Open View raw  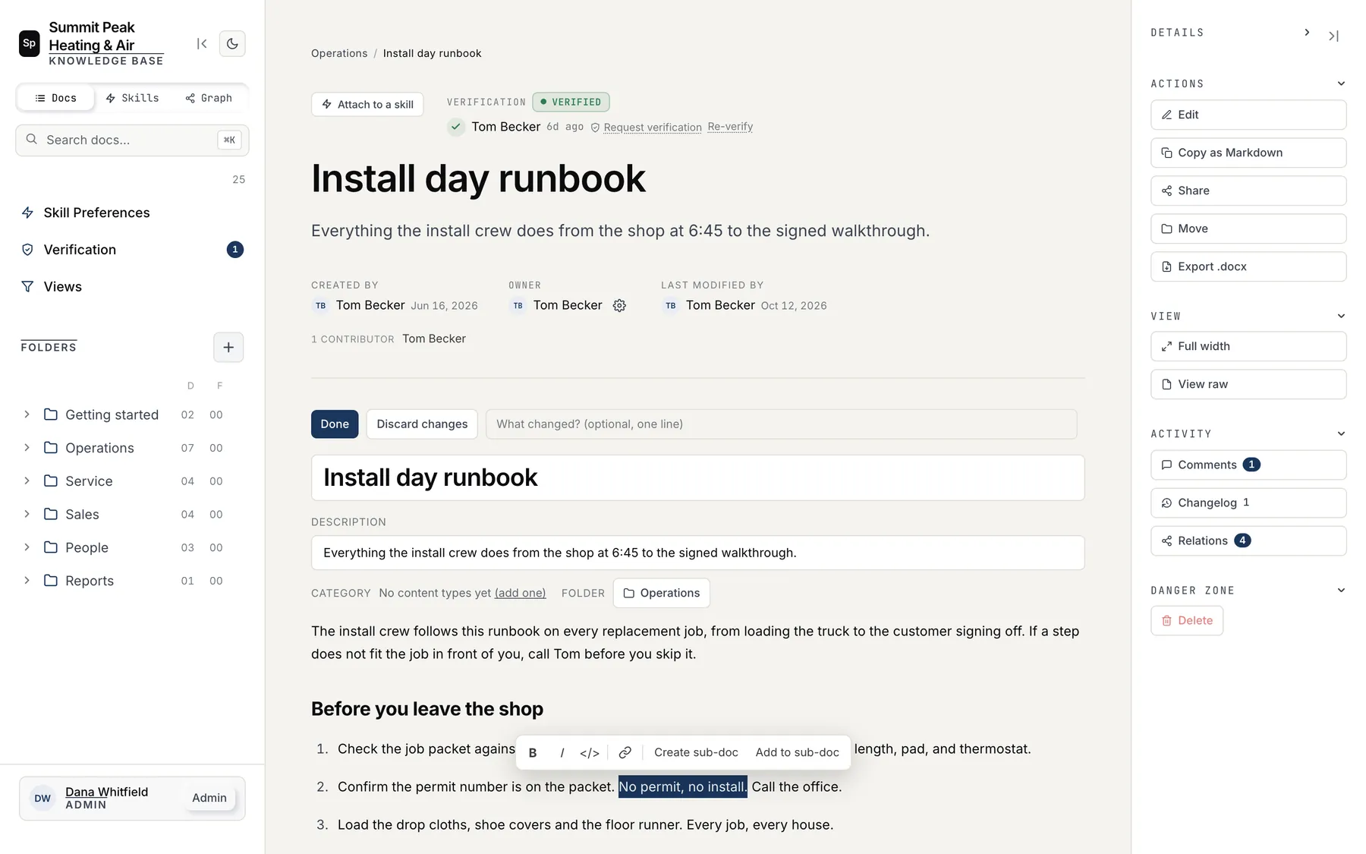pyautogui.click(x=1248, y=384)
